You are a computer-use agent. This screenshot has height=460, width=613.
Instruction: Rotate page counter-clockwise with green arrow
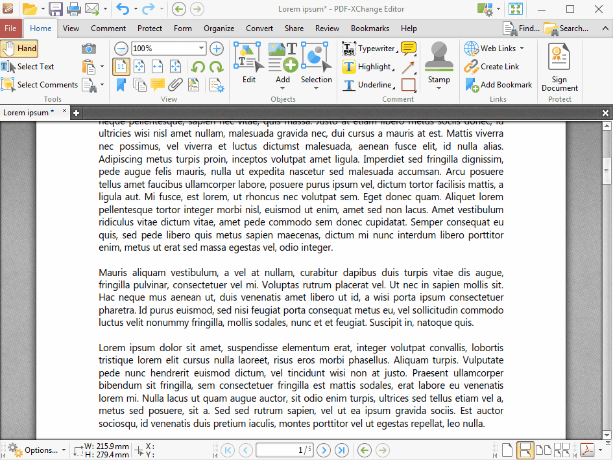198,67
